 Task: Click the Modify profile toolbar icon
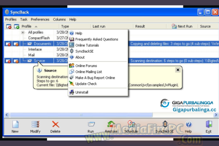(x=35, y=124)
